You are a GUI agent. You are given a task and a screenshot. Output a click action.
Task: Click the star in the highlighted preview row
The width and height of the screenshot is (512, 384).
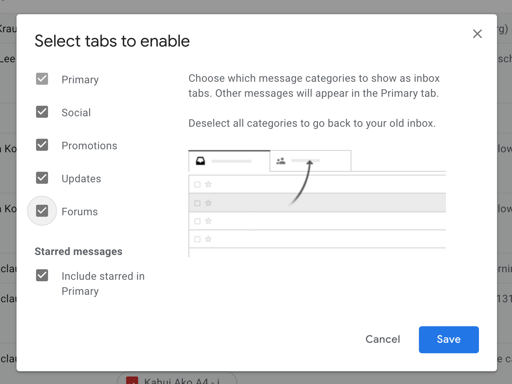coord(208,203)
